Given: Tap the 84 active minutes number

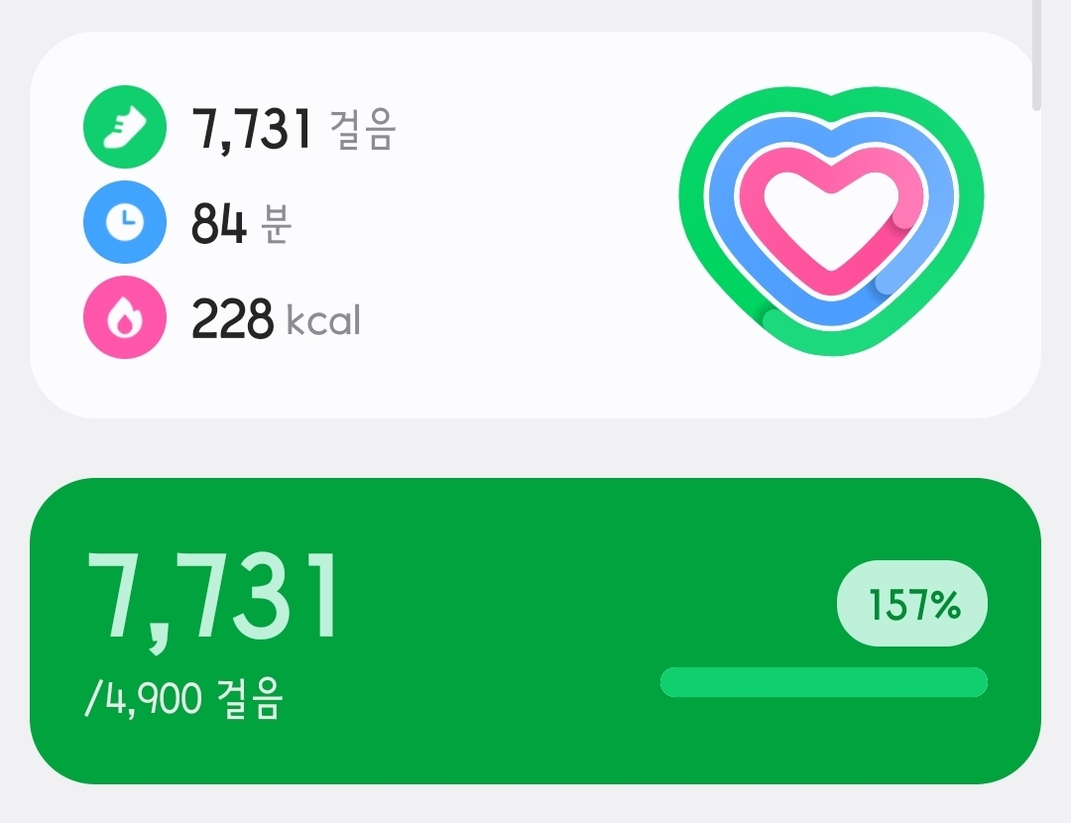Looking at the screenshot, I should 218,224.
